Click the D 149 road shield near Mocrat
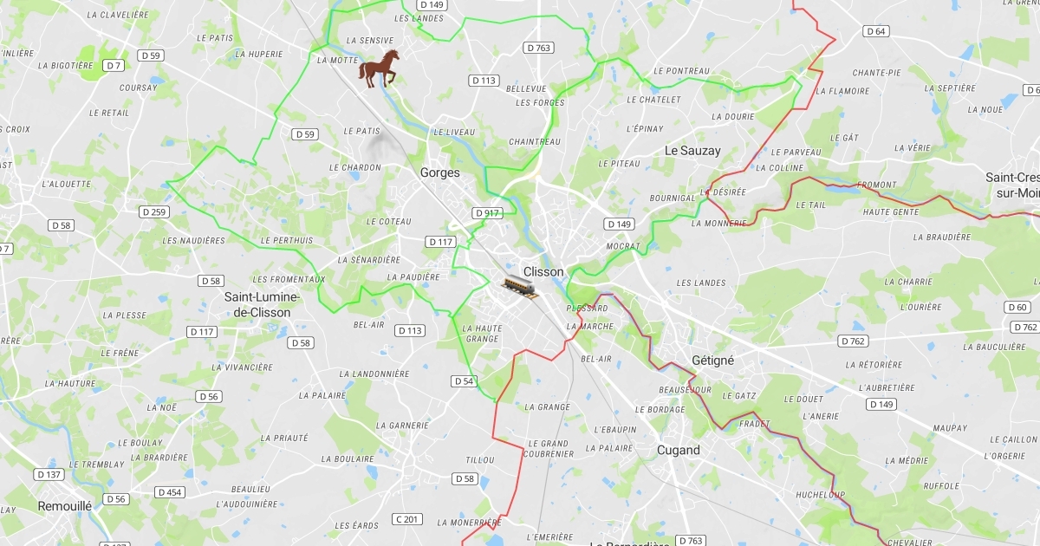The image size is (1040, 546). (619, 224)
